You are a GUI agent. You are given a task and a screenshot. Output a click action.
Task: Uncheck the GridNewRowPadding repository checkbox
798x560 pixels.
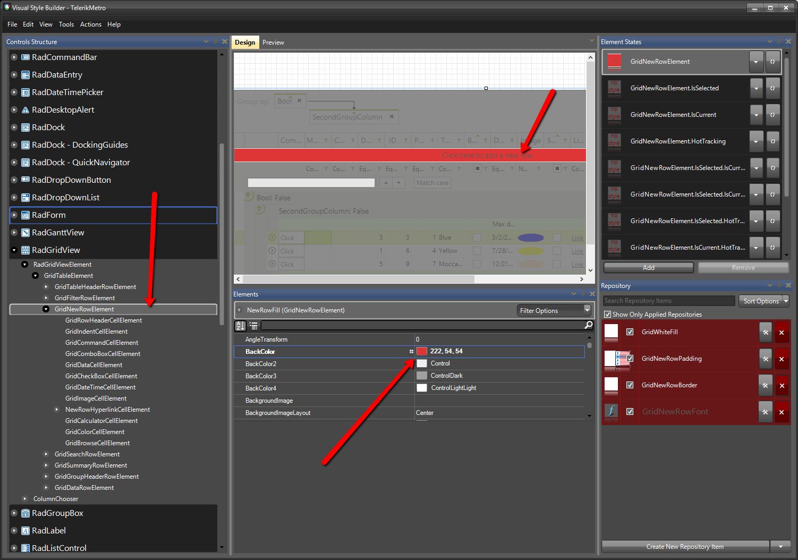pyautogui.click(x=630, y=359)
